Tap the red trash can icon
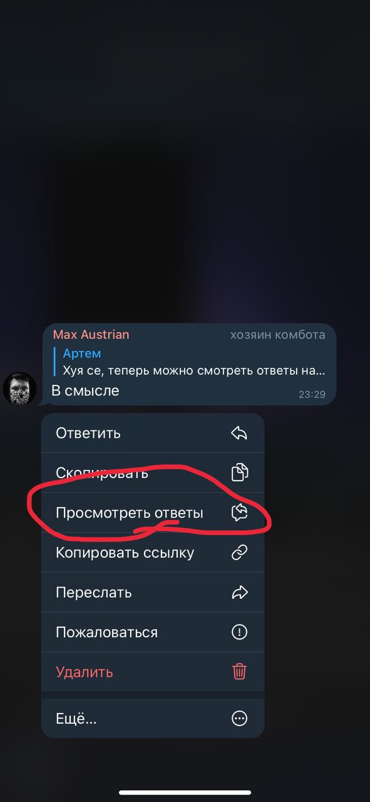The width and height of the screenshot is (370, 802). pos(240,672)
